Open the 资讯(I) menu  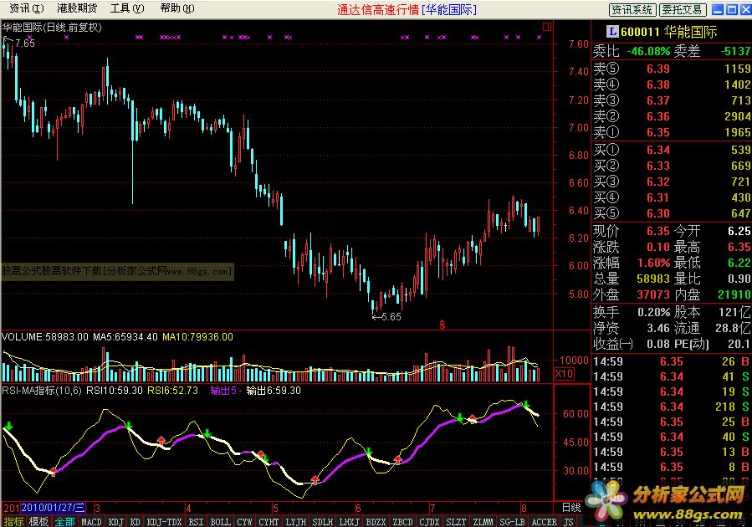pos(27,8)
